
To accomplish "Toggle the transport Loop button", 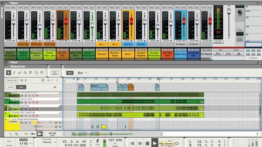I will click(x=177, y=143).
